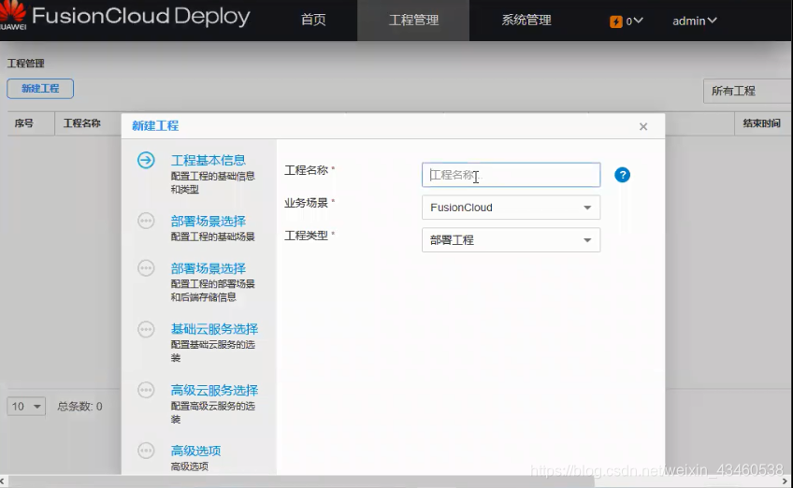Open the page size 10 dropdown
793x488 pixels.
click(26, 406)
